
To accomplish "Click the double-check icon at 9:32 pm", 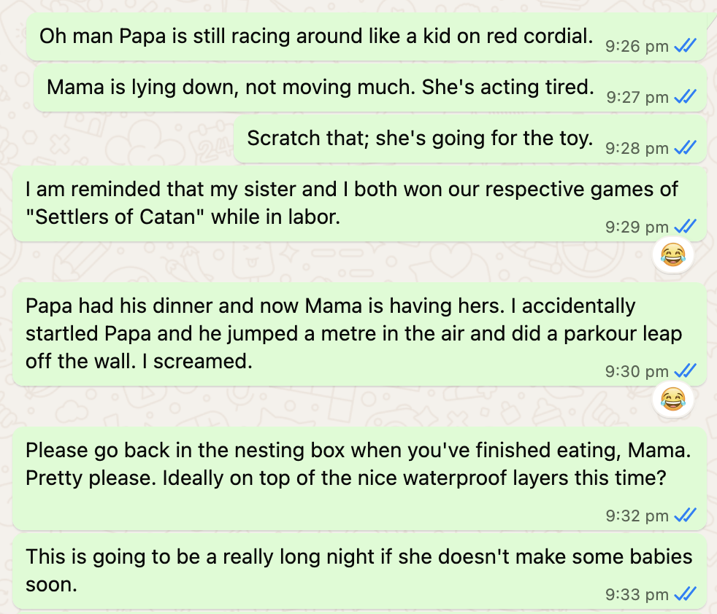I will pyautogui.click(x=685, y=516).
